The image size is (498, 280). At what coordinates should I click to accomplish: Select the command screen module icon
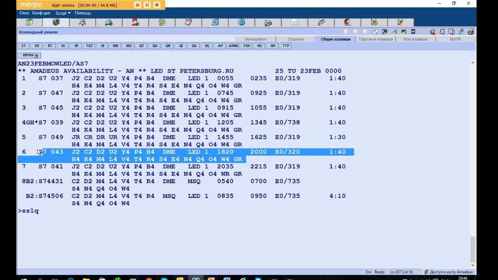(x=56, y=23)
